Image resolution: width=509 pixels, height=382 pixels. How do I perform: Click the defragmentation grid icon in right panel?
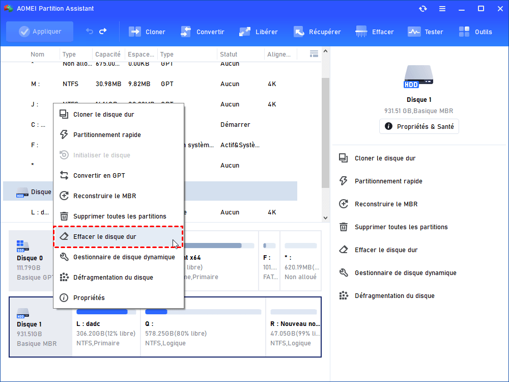coord(344,295)
